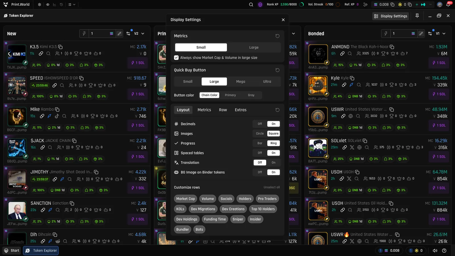The height and width of the screenshot is (256, 455).
Task: Click quick buy amount field in Bonded column
Action: (401, 34)
